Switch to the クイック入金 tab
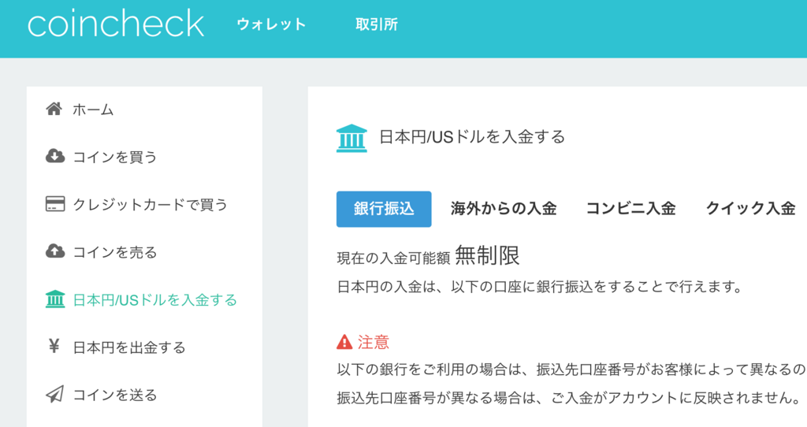807x427 pixels. pyautogui.click(x=751, y=208)
